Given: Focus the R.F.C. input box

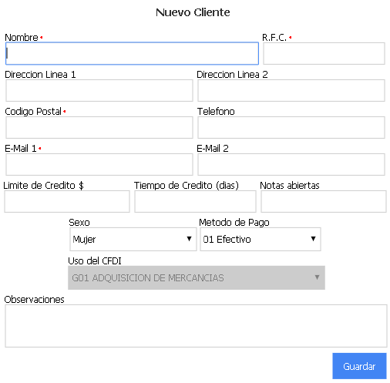Looking at the screenshot, I should 324,53.
